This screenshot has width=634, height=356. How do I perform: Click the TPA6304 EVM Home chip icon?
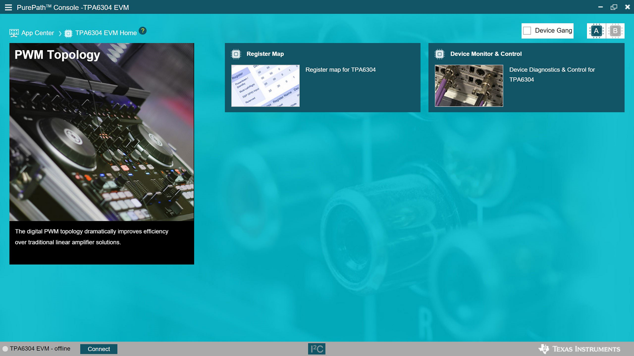click(68, 34)
